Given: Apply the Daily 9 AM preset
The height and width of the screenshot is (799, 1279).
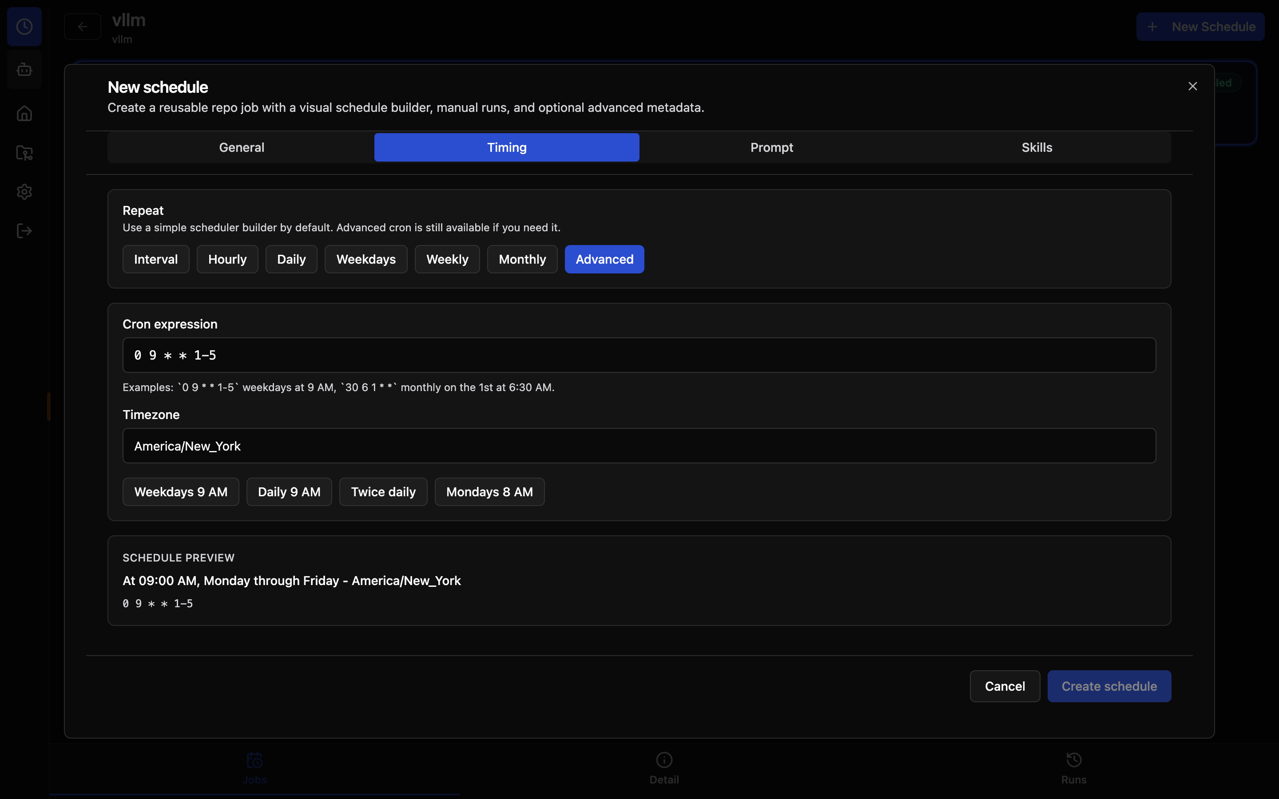Looking at the screenshot, I should coord(289,492).
